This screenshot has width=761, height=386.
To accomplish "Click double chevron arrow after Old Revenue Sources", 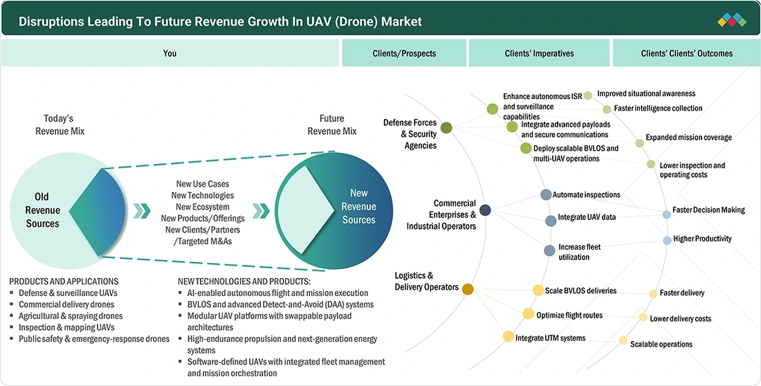I will point(142,211).
